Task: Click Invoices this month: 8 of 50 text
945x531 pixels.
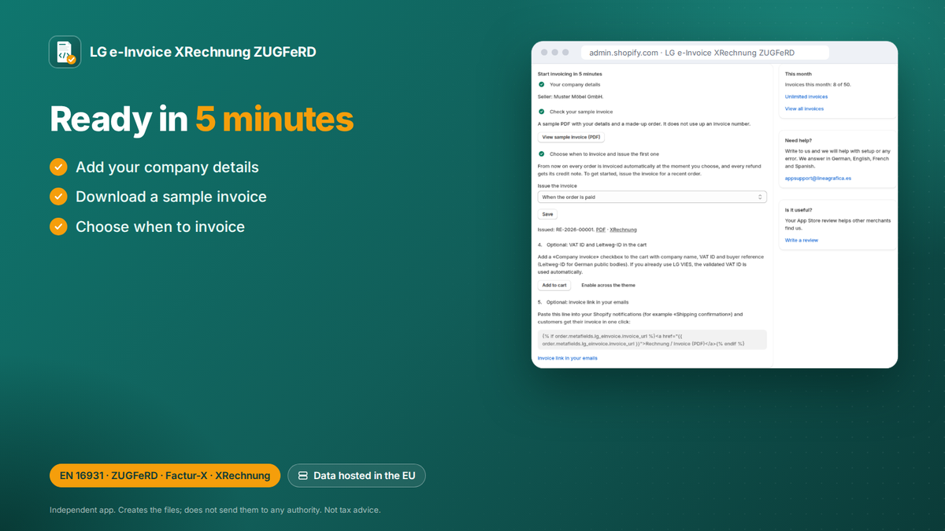Action: point(818,84)
